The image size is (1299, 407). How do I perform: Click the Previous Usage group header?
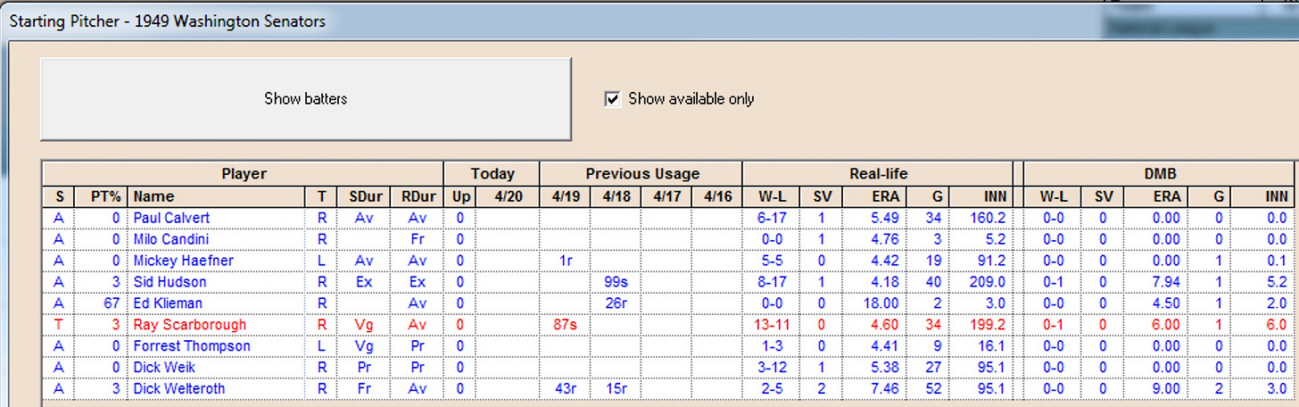pyautogui.click(x=641, y=174)
